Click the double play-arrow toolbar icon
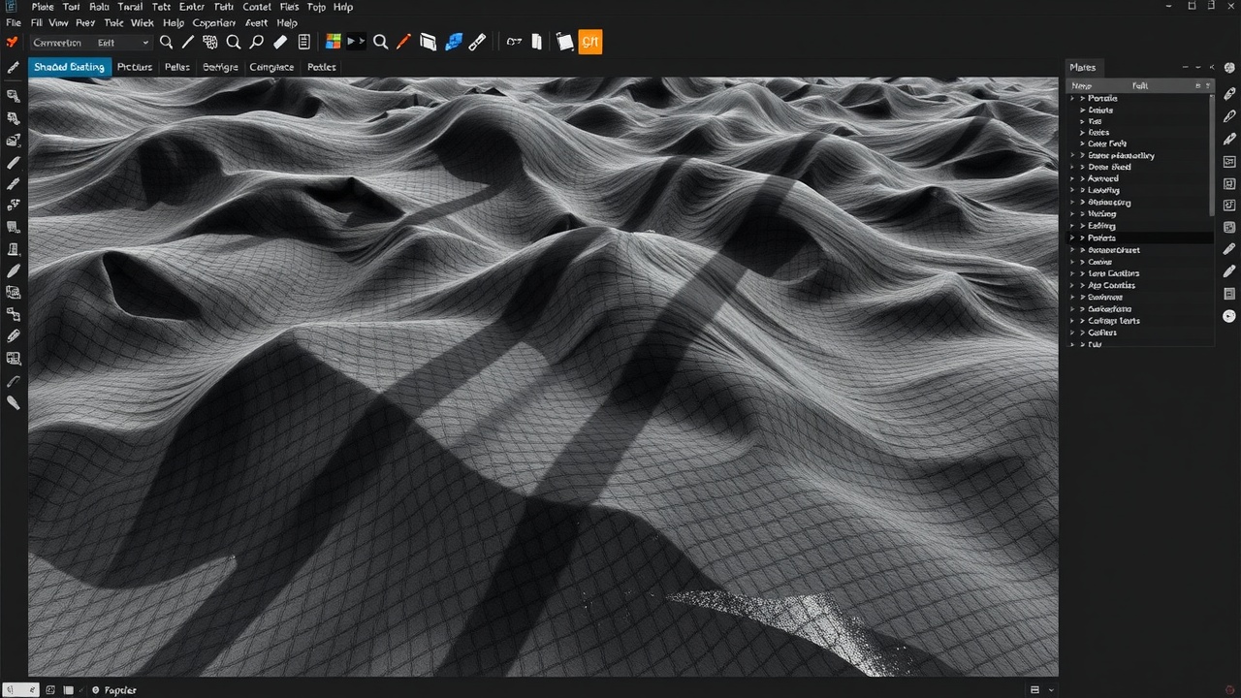The width and height of the screenshot is (1241, 698). 356,43
